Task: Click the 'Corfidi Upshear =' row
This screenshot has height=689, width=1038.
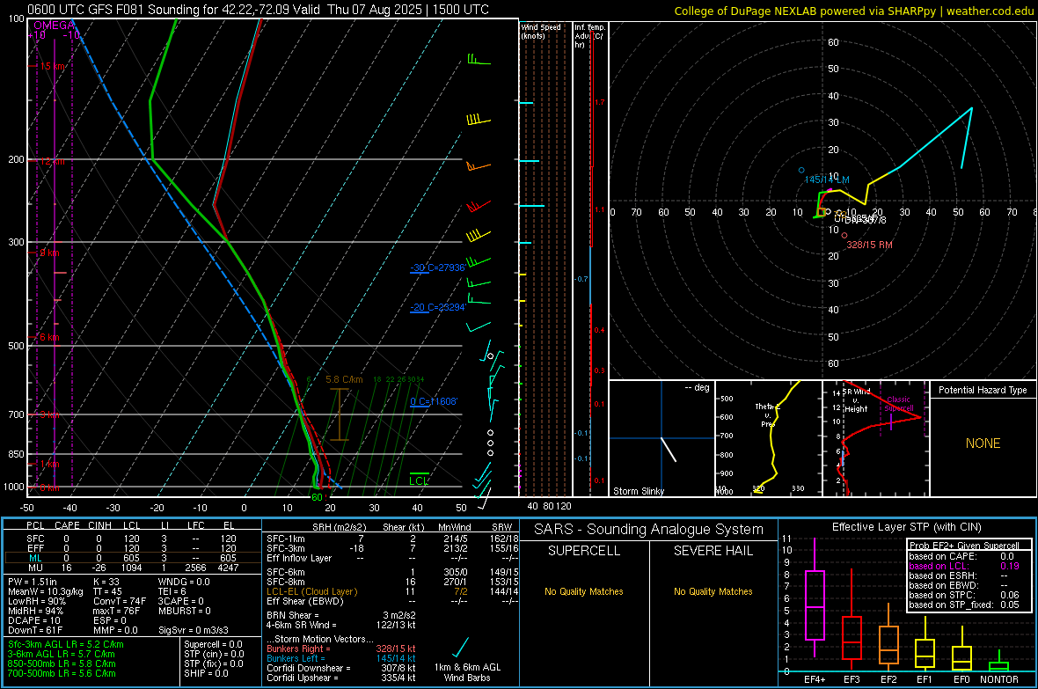Action: [x=341, y=678]
